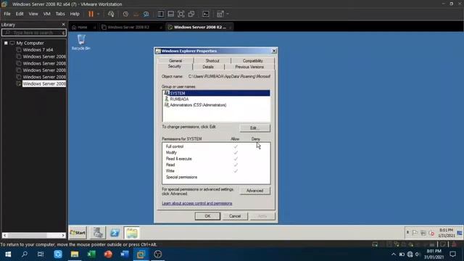Open the snapshot manager toolbar icon
464x261 pixels.
[x=146, y=14]
